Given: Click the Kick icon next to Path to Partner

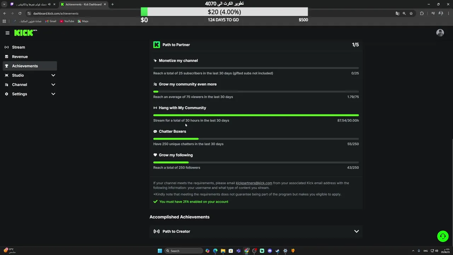Looking at the screenshot, I should (156, 45).
